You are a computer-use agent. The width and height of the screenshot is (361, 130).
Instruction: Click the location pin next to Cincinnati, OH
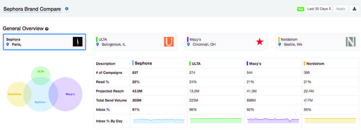point(189,44)
